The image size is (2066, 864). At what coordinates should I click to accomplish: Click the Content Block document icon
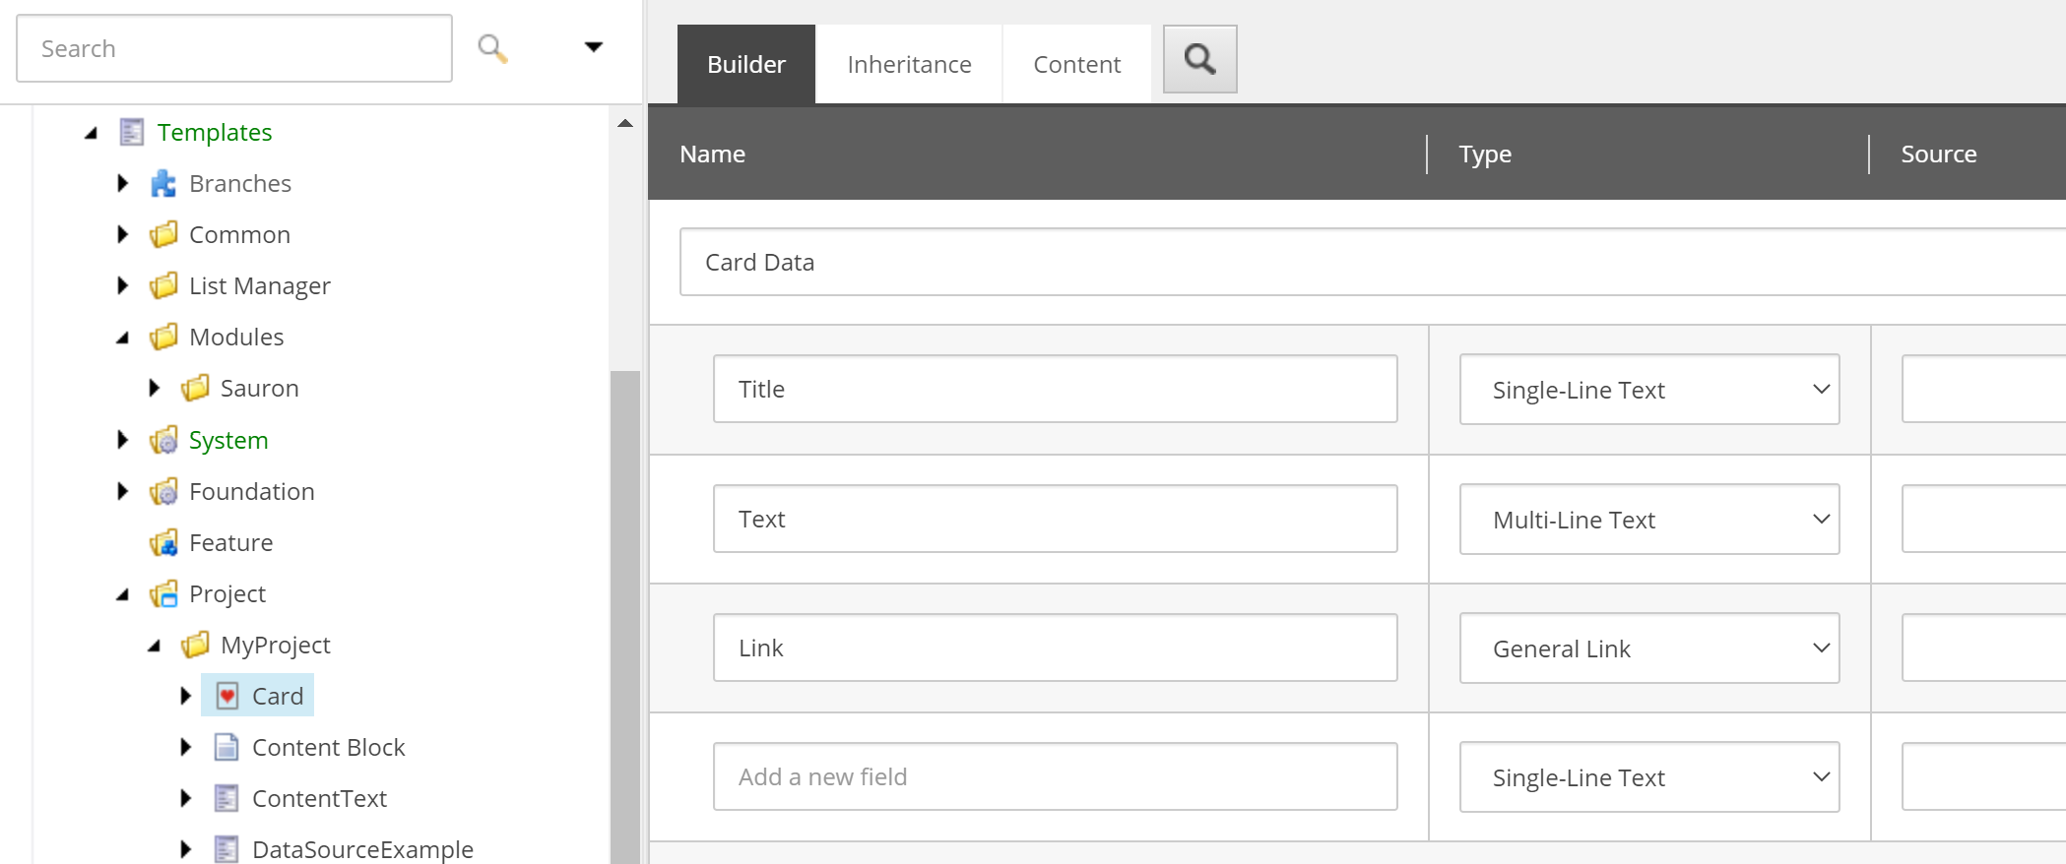(x=226, y=747)
